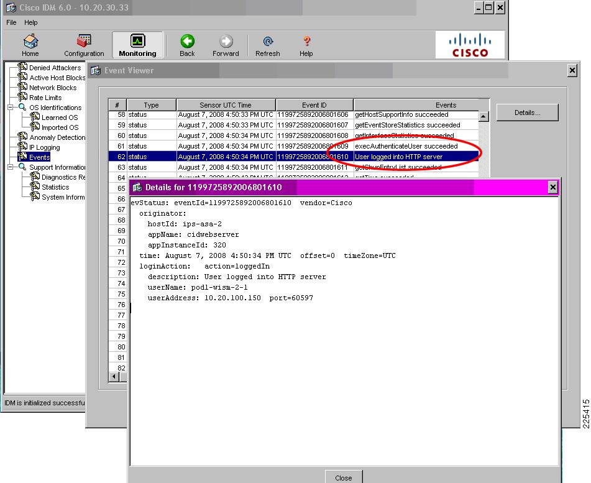Click the Denied Attackers tree icon
Screen dimensions: 591x483
coord(22,67)
